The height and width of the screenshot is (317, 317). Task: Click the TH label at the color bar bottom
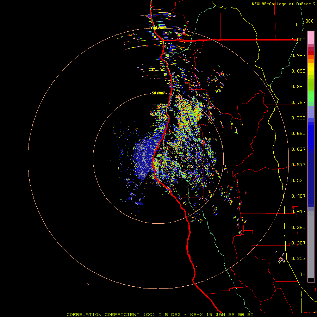pyautogui.click(x=303, y=274)
